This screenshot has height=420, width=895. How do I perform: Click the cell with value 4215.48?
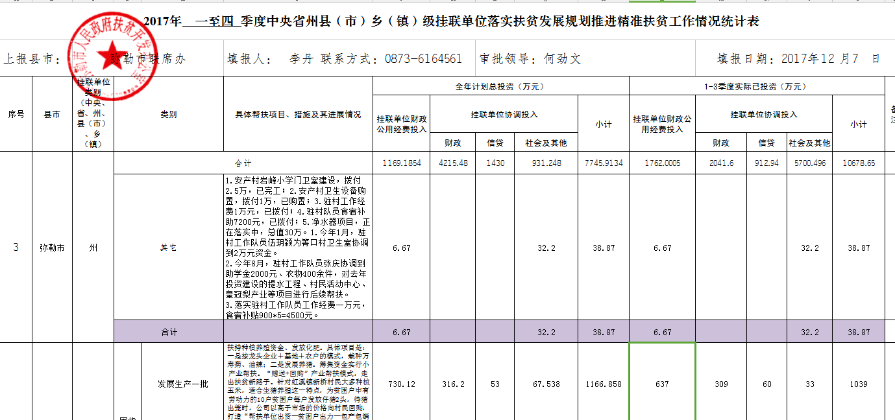453,163
